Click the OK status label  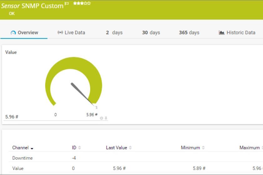pos(12,13)
